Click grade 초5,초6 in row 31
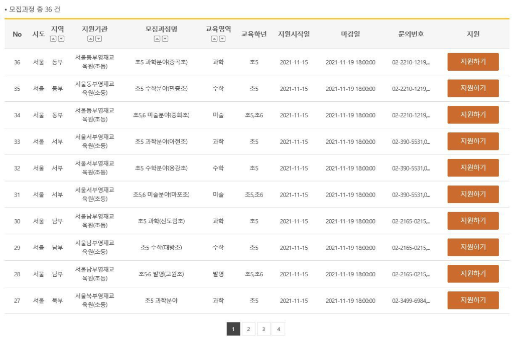The image size is (514, 339). pos(254,195)
